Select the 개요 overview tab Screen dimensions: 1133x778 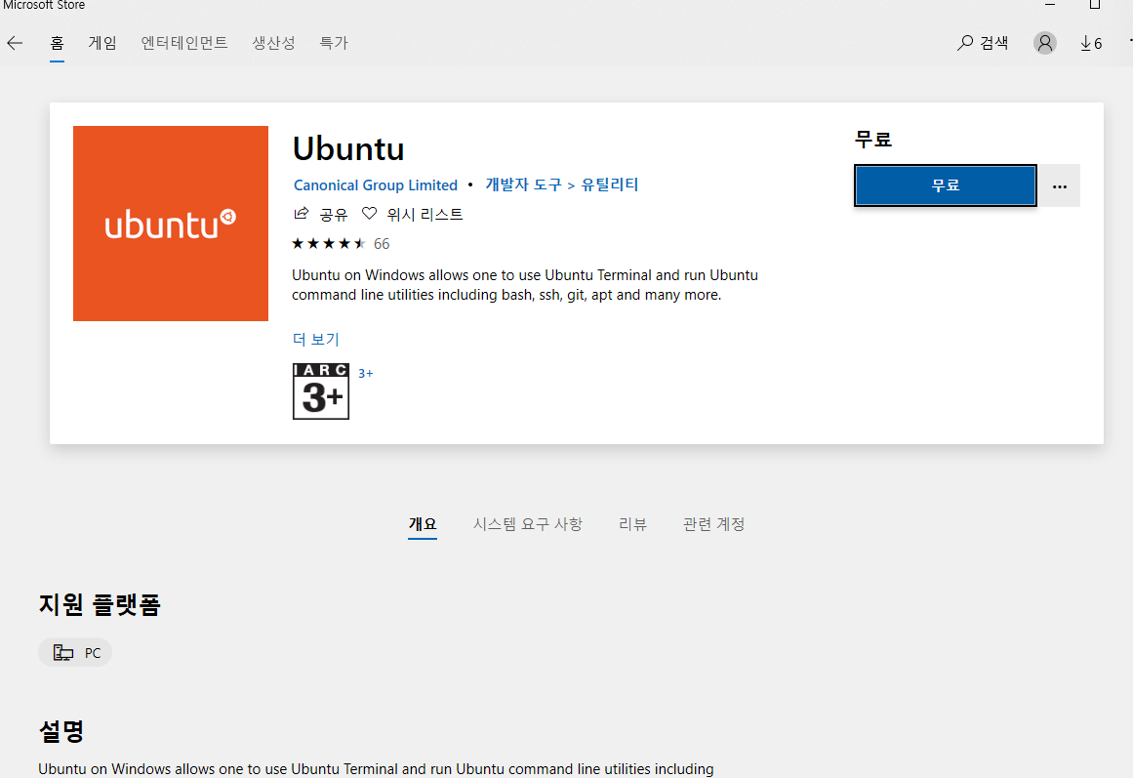(422, 524)
